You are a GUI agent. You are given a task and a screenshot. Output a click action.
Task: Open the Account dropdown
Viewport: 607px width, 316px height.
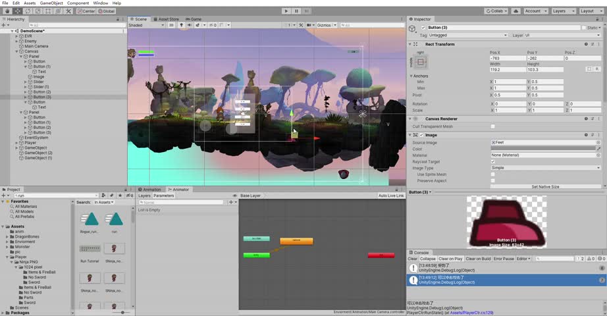536,11
